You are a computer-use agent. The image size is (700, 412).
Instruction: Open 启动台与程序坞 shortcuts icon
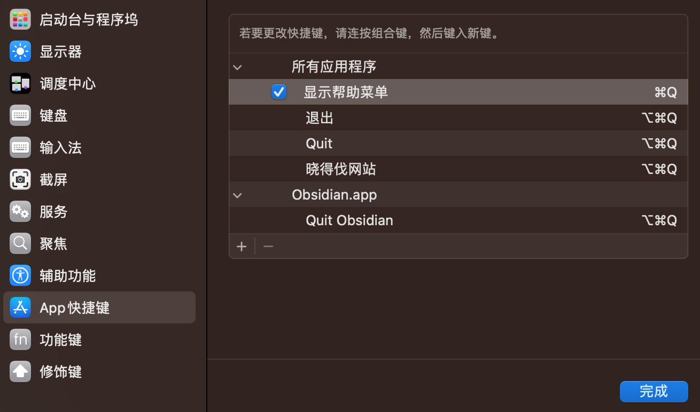pyautogui.click(x=20, y=20)
